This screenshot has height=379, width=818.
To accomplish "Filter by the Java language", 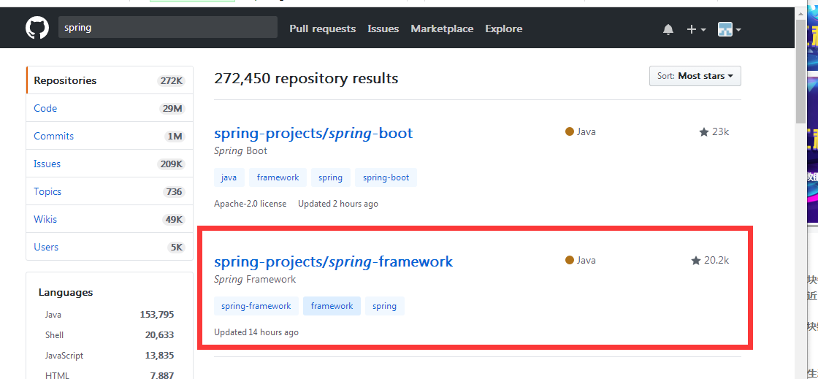I will coord(110,314).
